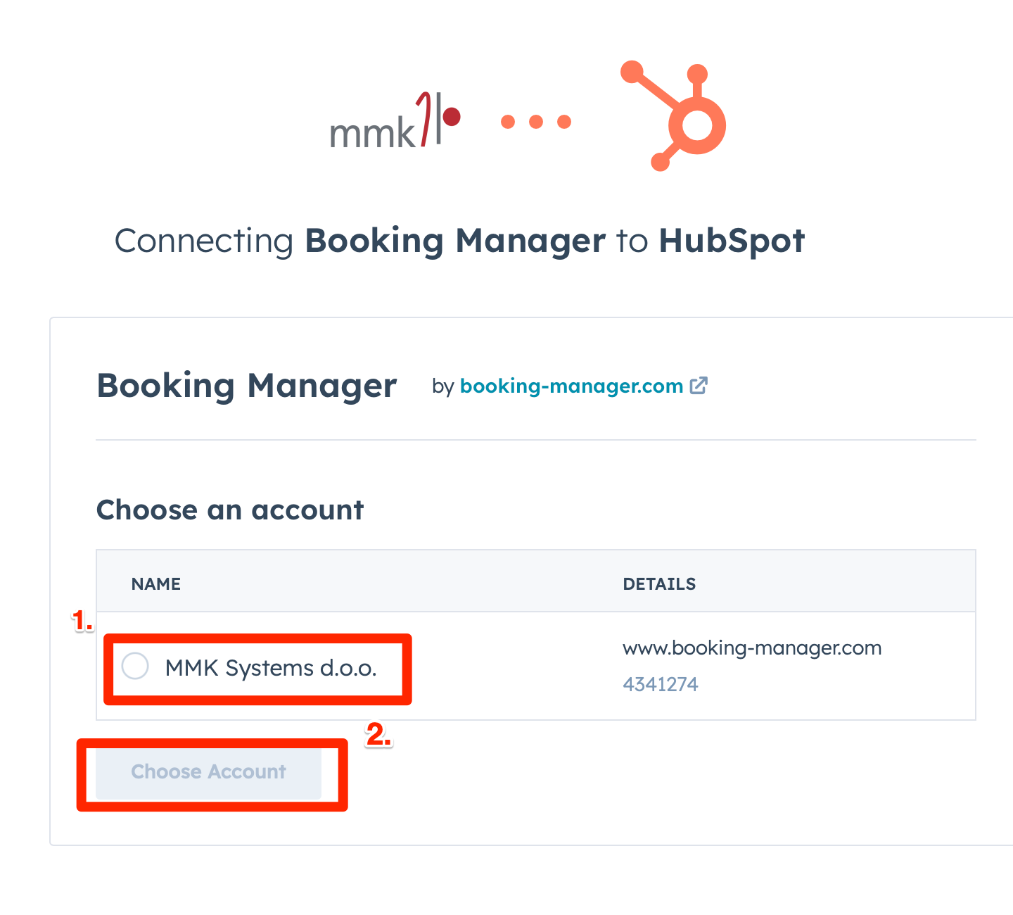Open the booking-manager.com link

[x=571, y=386]
